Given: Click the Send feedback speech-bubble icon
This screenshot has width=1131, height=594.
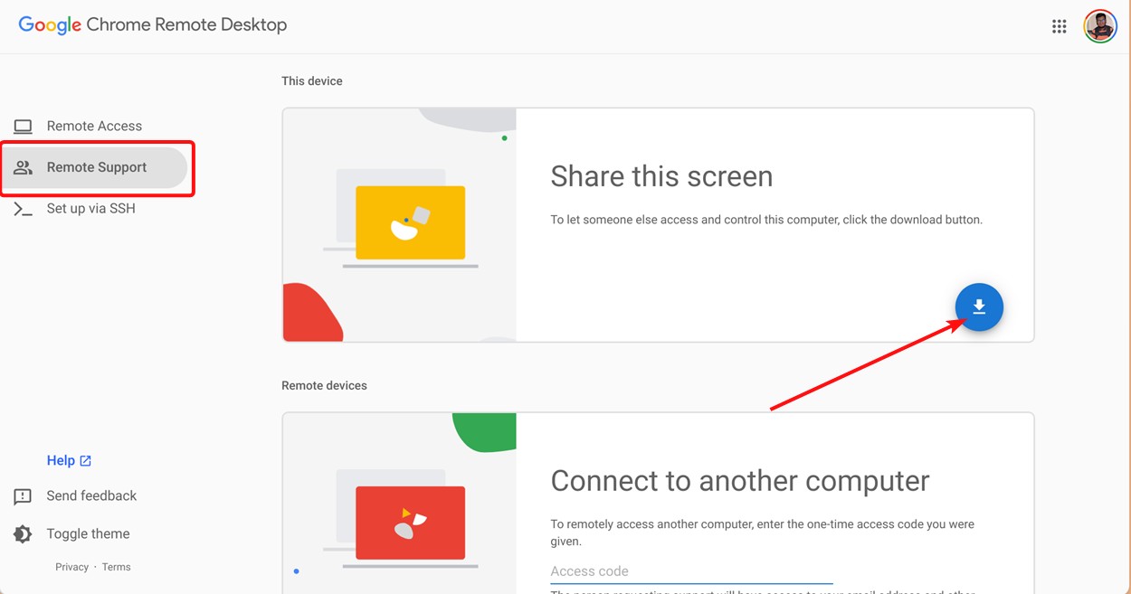Looking at the screenshot, I should coord(22,495).
